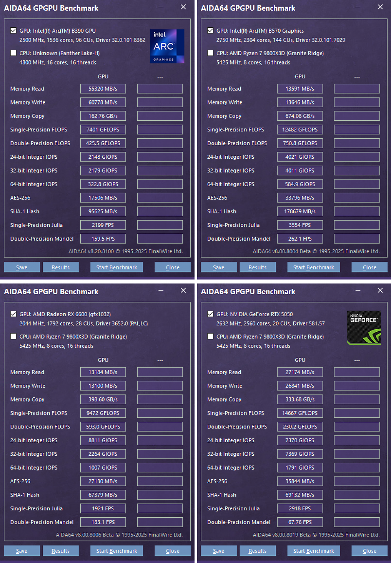The height and width of the screenshot is (563, 391).
Task: Close the RTX 5050 window via X
Action: (x=380, y=290)
